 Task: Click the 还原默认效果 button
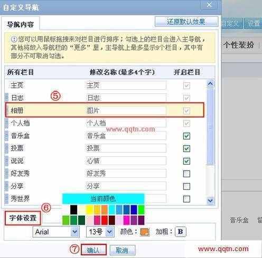point(186,22)
